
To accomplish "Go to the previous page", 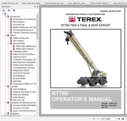I will (98, 119).
